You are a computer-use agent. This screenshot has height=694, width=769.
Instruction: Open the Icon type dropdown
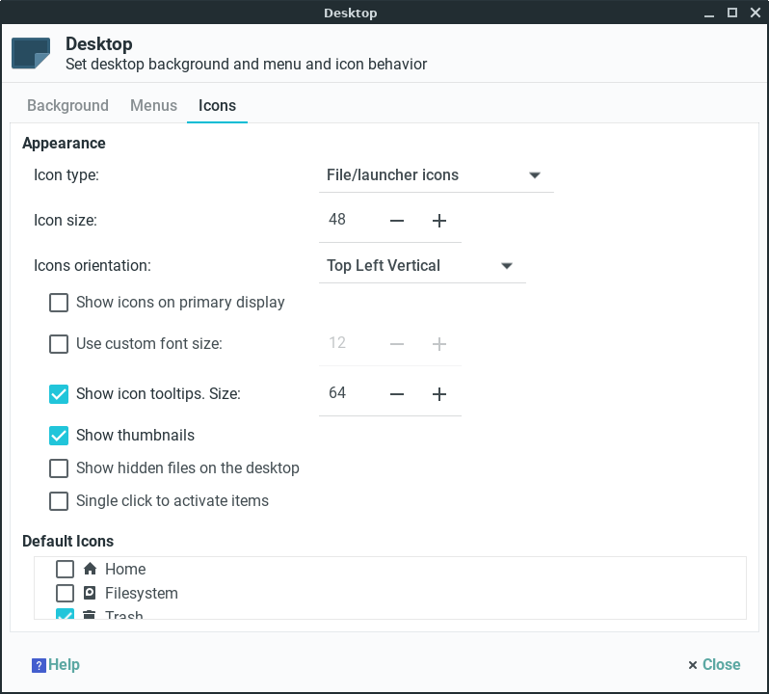(436, 175)
